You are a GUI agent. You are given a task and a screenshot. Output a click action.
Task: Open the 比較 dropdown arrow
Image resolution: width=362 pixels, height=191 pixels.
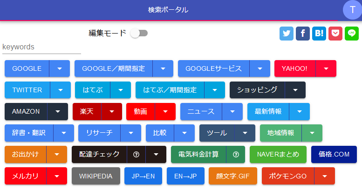(184, 133)
